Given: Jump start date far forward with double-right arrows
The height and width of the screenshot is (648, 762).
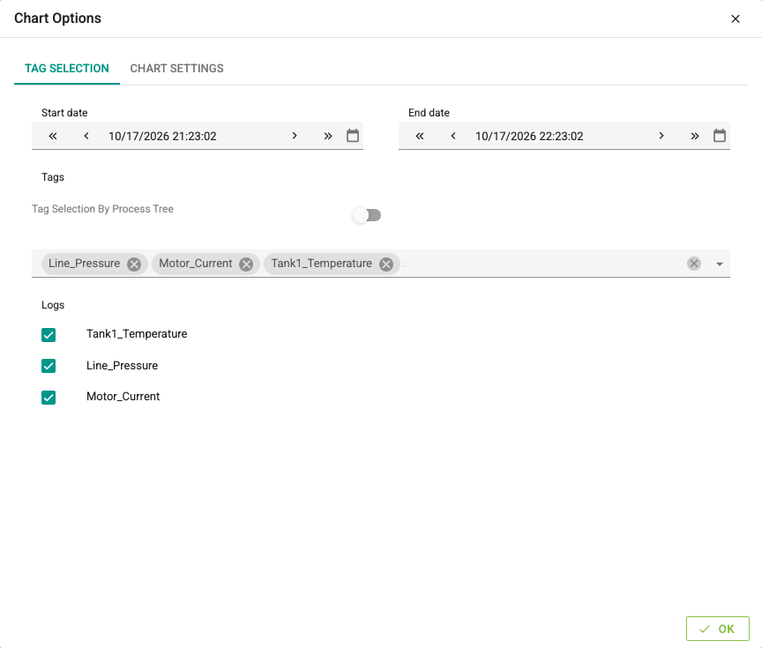Looking at the screenshot, I should pos(328,136).
